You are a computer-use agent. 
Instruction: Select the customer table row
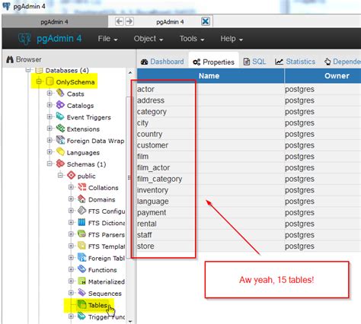point(249,145)
